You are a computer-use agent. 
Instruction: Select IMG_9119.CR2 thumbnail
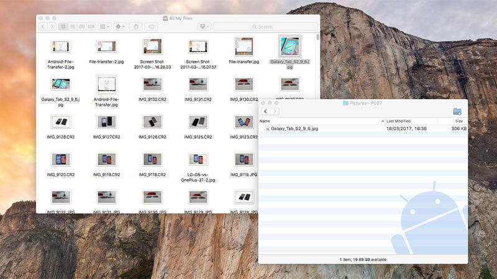(106, 159)
